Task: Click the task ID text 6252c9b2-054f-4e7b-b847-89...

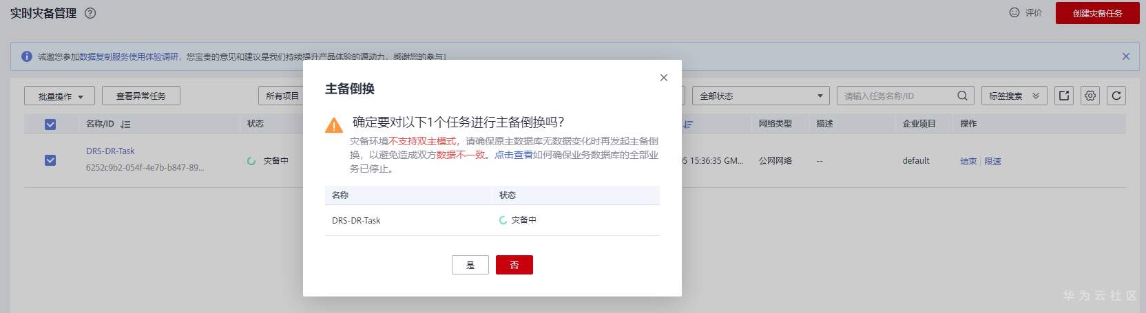Action: pyautogui.click(x=145, y=168)
